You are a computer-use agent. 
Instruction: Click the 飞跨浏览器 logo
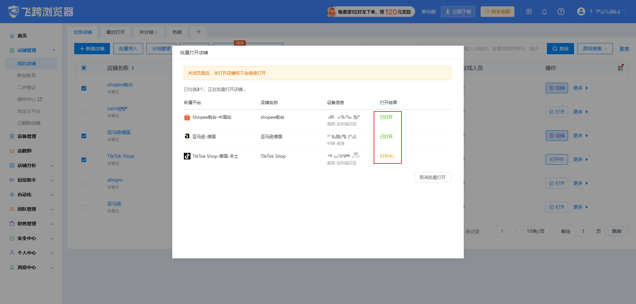pyautogui.click(x=41, y=12)
